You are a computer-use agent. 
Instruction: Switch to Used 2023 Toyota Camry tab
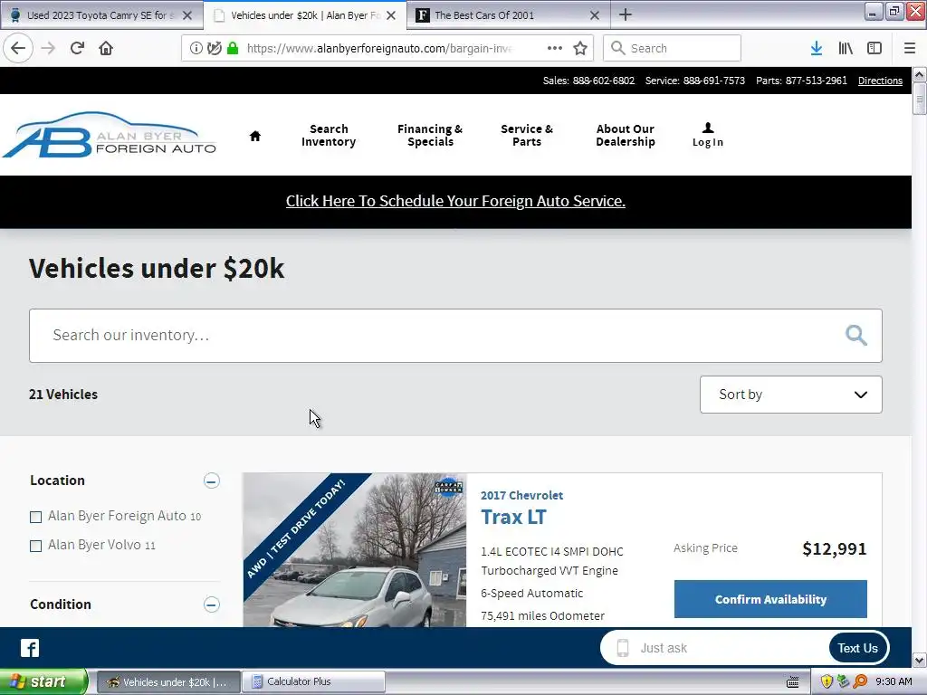point(100,15)
